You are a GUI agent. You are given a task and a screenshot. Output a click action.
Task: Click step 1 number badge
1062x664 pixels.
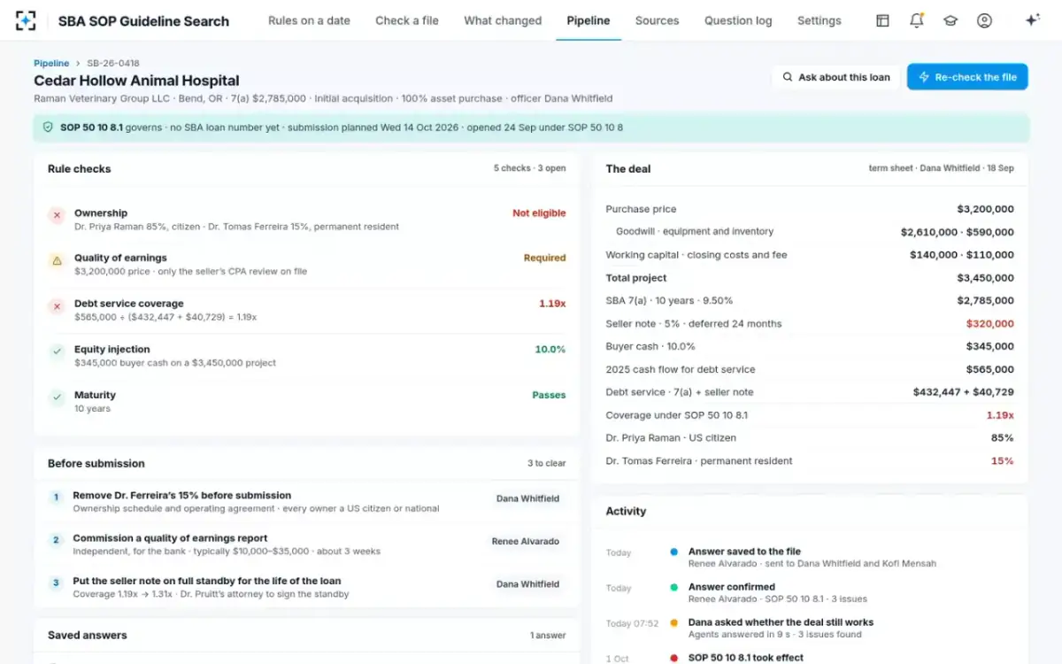point(56,498)
